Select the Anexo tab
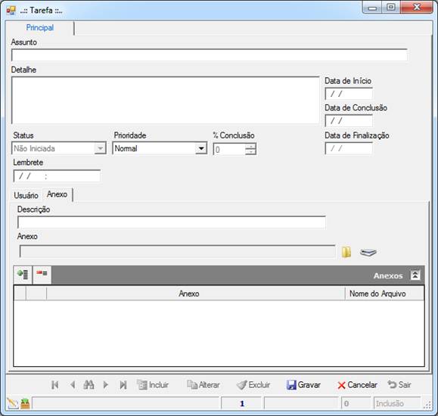438x416 pixels. pyautogui.click(x=57, y=194)
